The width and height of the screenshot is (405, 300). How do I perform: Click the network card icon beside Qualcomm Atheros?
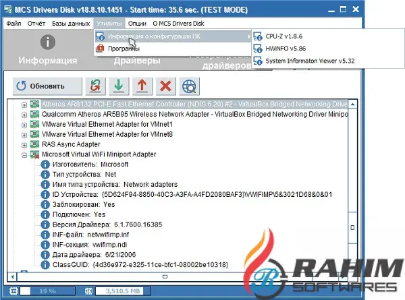pyautogui.click(x=34, y=114)
